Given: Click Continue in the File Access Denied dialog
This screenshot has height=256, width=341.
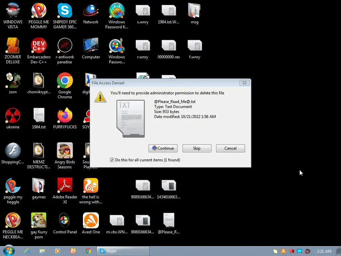Looking at the screenshot, I should 163,148.
